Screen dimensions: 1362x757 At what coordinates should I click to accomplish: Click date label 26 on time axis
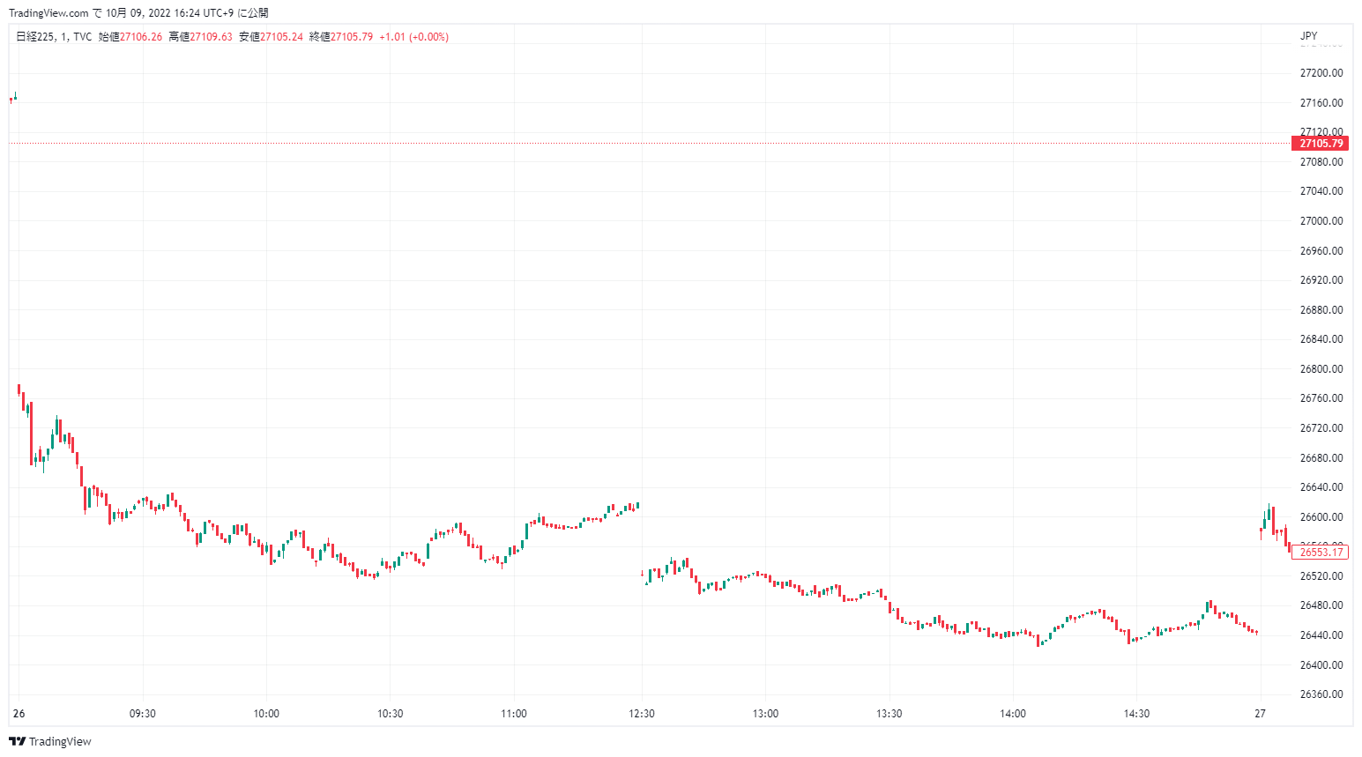click(19, 714)
